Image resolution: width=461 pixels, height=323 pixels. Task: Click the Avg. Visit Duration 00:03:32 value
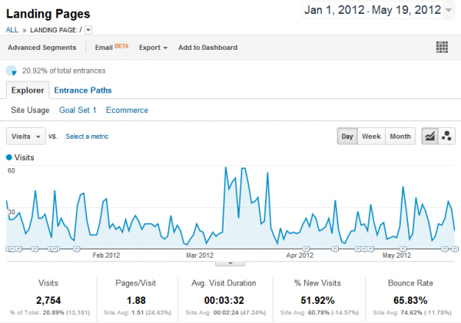click(224, 301)
